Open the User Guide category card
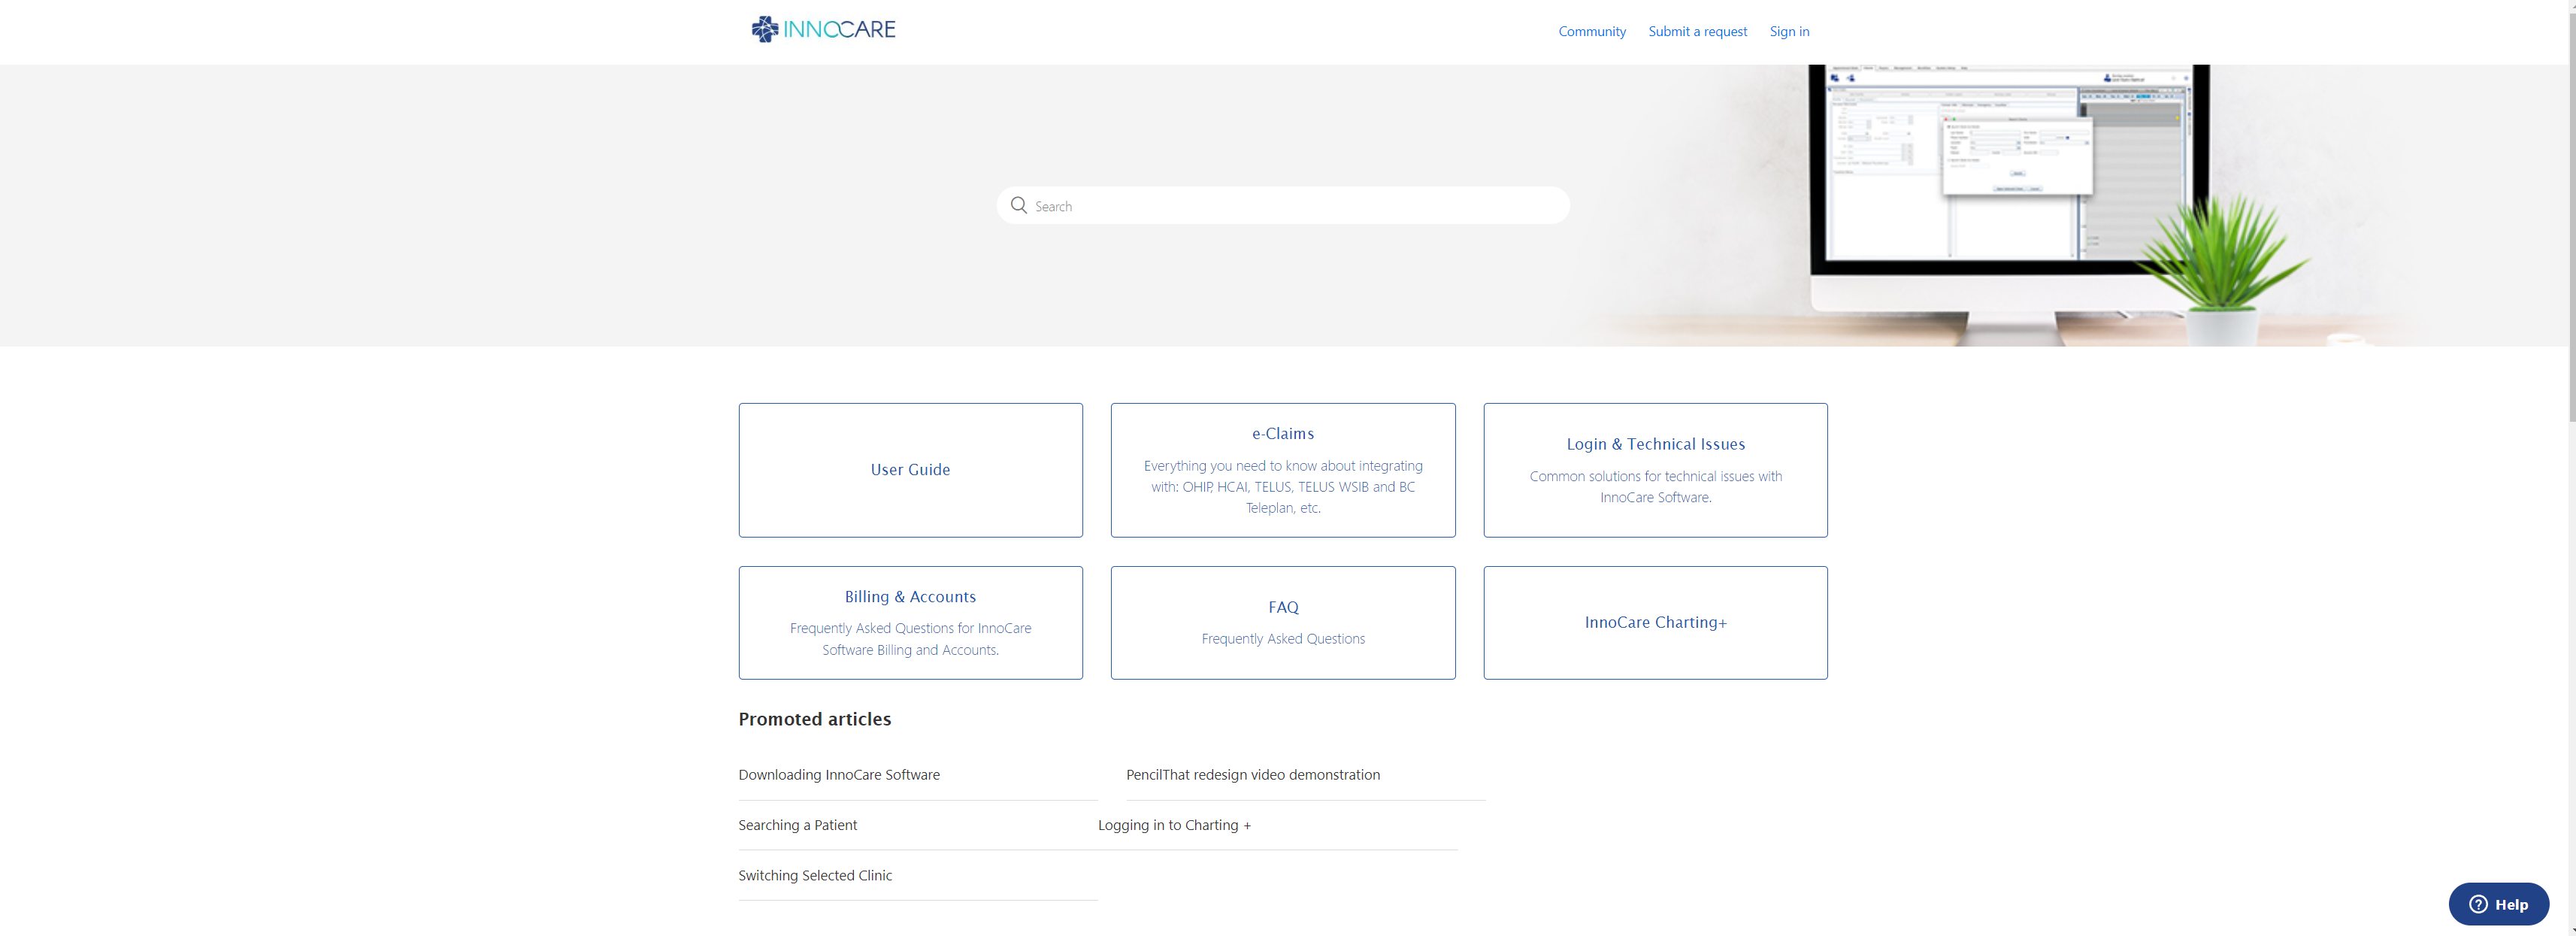The image size is (2576, 936). click(x=910, y=470)
